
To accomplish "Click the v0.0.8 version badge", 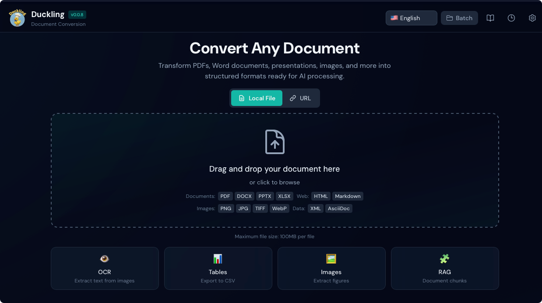I will [77, 14].
